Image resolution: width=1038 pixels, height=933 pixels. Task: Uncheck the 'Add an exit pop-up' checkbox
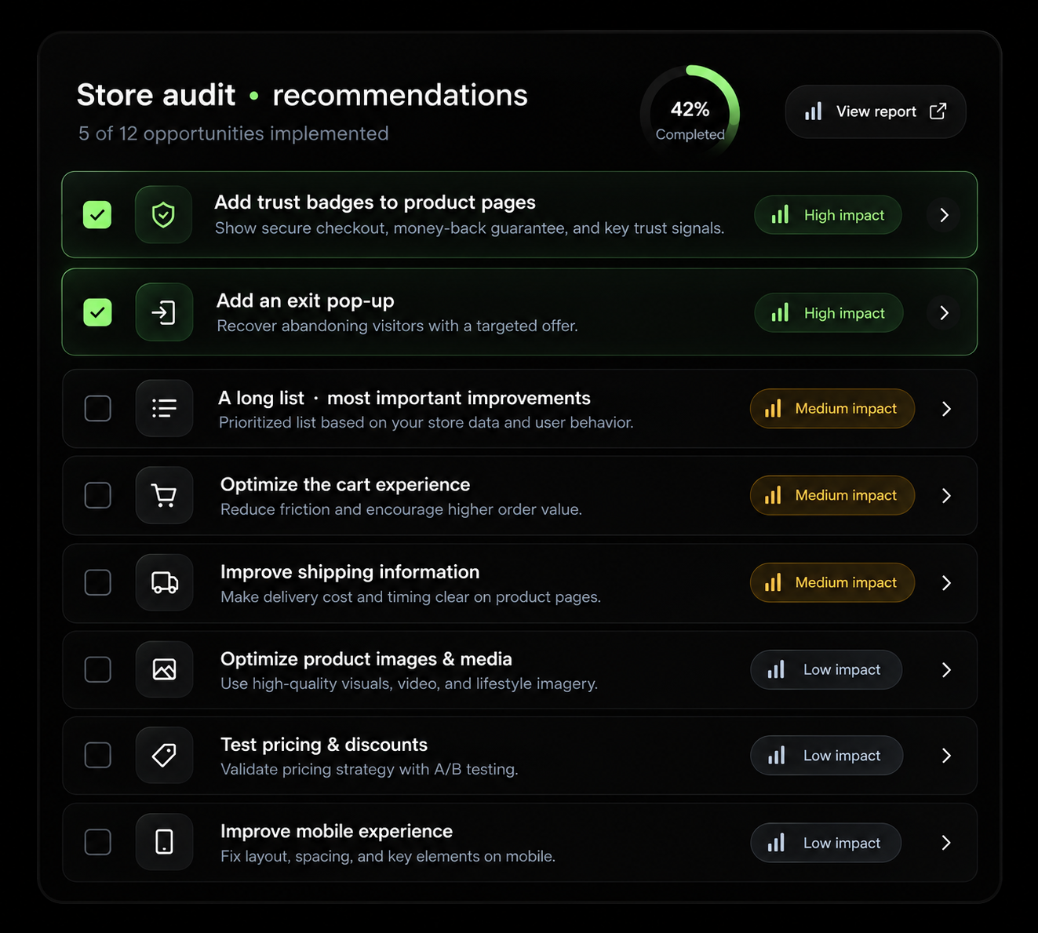point(97,312)
